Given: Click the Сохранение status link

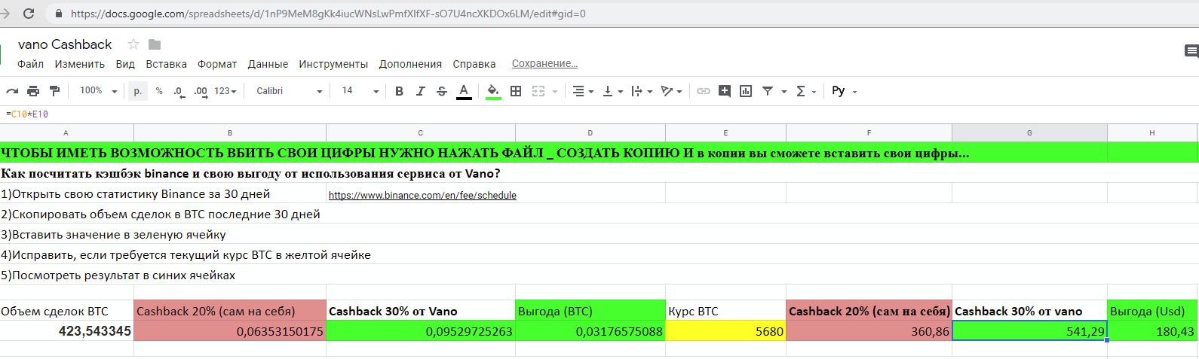Looking at the screenshot, I should [x=544, y=64].
